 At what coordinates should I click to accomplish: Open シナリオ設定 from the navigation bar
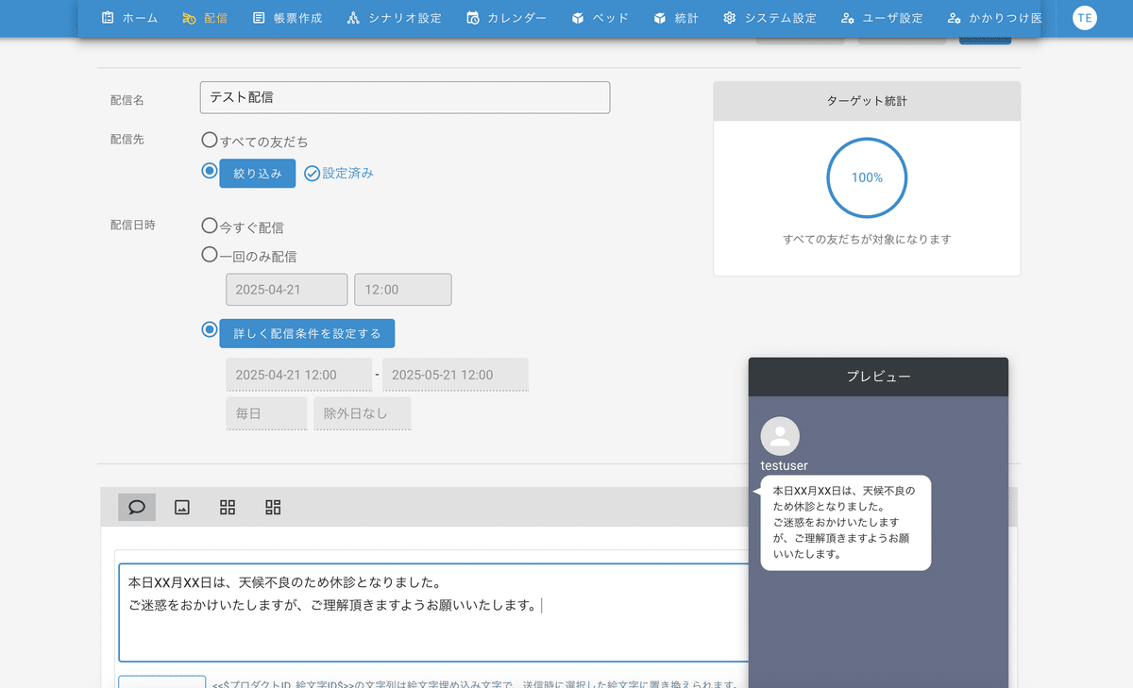394,18
